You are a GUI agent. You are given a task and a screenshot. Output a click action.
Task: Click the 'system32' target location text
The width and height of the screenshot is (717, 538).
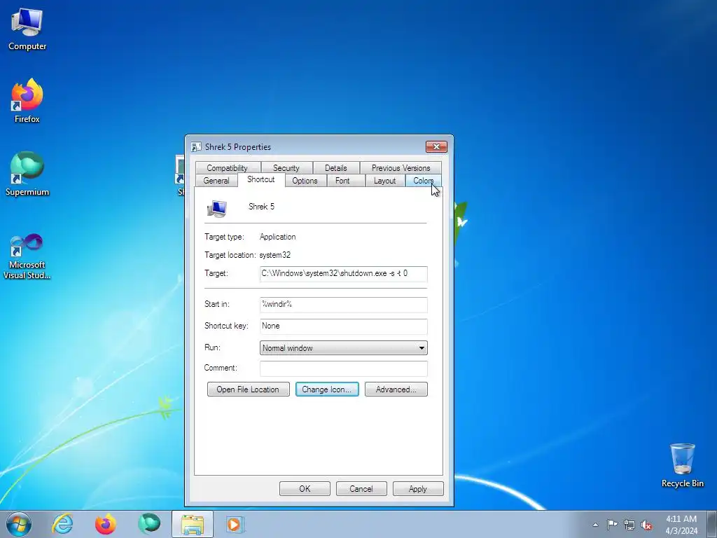[x=274, y=255]
